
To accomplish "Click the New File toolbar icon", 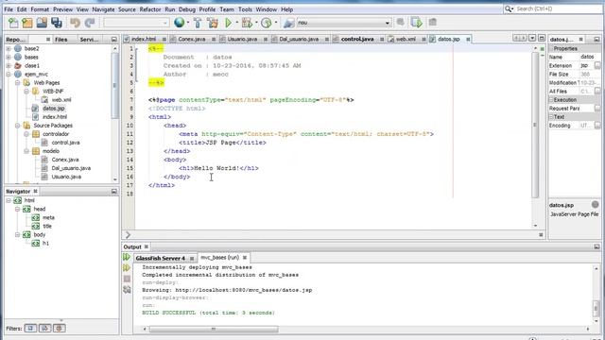I will 13,23.
